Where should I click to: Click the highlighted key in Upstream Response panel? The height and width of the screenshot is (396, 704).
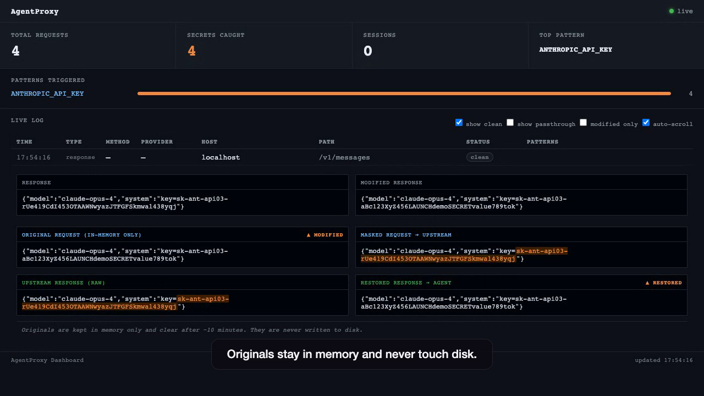(x=125, y=302)
